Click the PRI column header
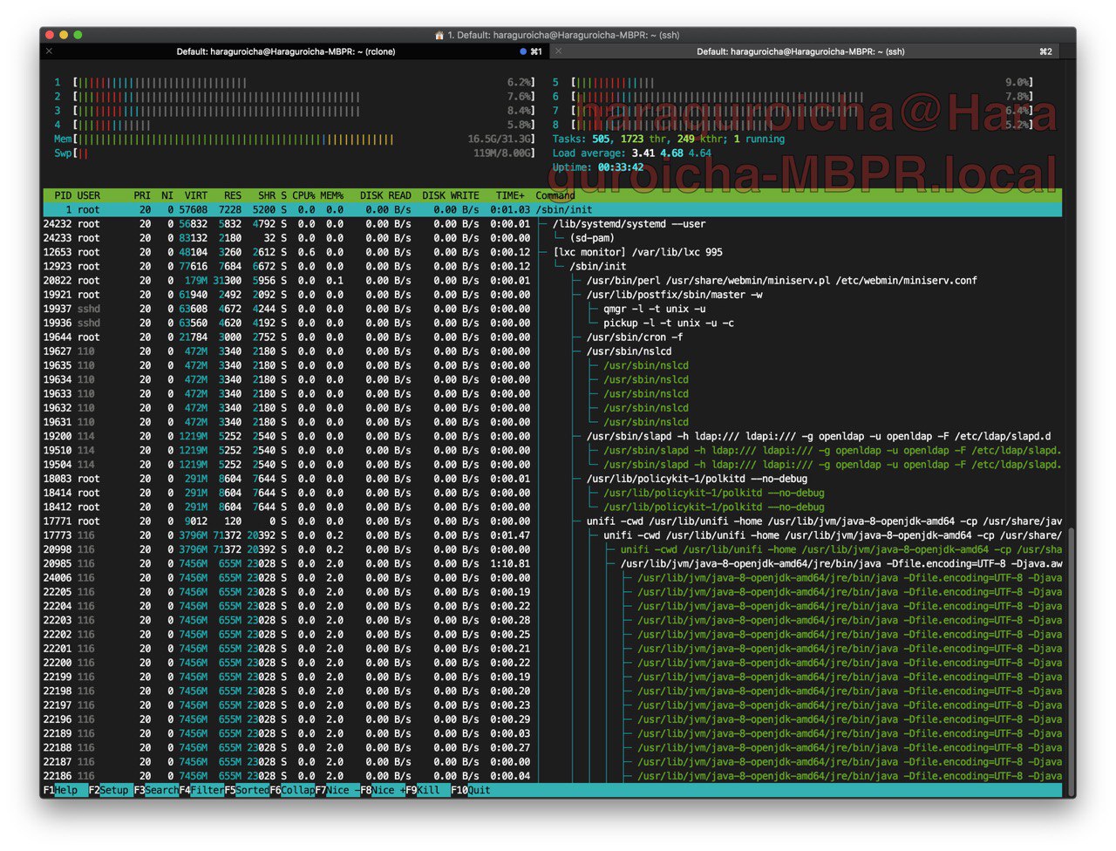 point(142,195)
